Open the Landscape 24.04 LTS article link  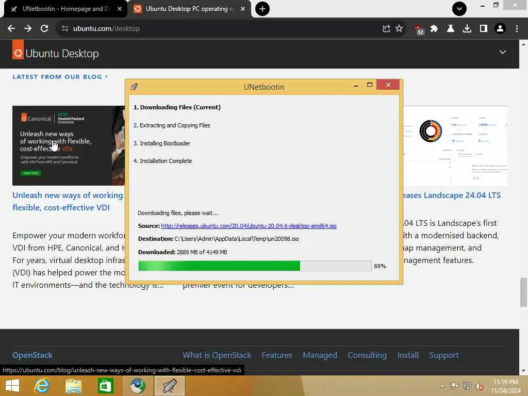[452, 195]
